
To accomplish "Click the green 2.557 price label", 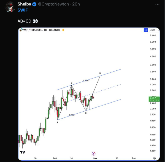I will (x=154, y=99).
